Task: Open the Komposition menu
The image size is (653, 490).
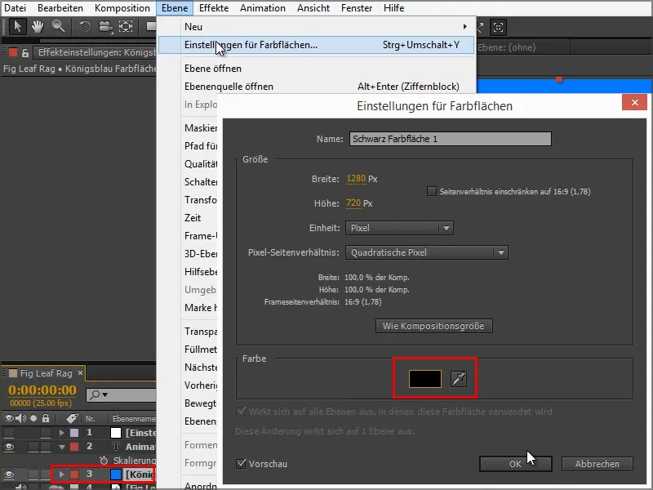Action: coord(122,8)
